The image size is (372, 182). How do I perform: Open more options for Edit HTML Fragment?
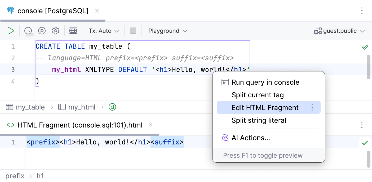click(312, 107)
